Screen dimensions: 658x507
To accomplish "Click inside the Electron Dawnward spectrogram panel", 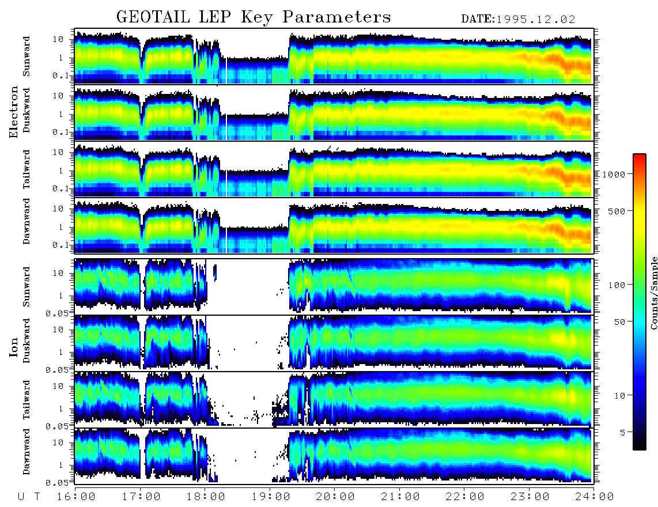I will coord(334,225).
